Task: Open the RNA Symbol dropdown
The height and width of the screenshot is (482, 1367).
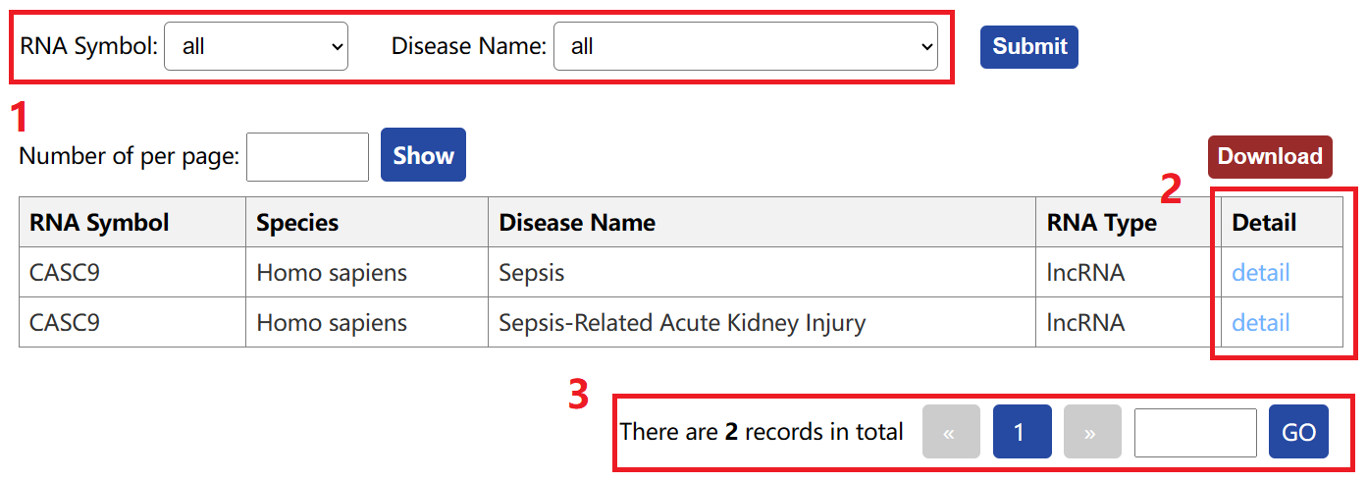Action: pyautogui.click(x=256, y=46)
